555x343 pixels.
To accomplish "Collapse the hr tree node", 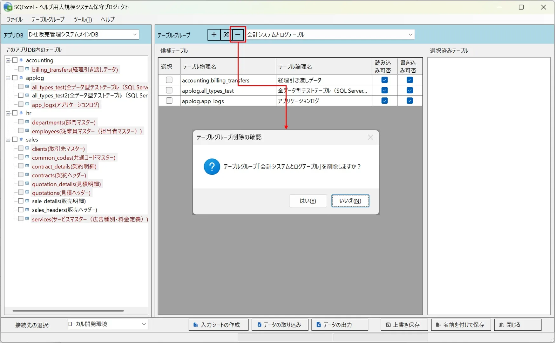I will coord(8,113).
